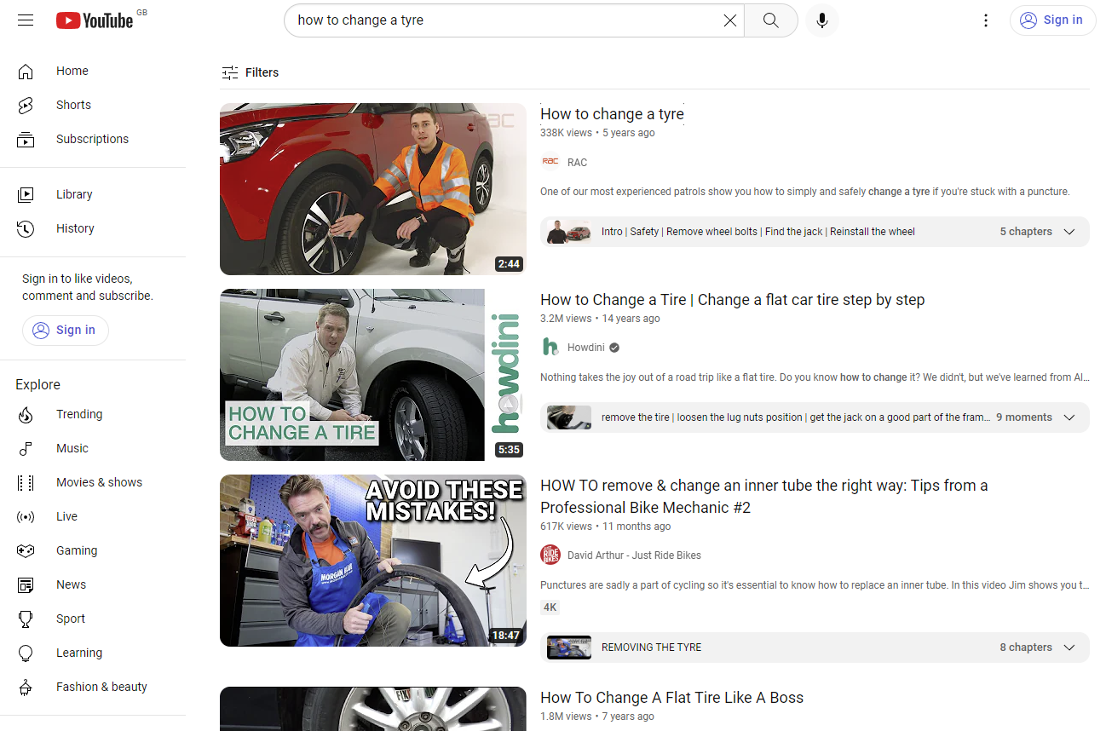
Task: Open the three-dot settings menu
Action: (x=986, y=20)
